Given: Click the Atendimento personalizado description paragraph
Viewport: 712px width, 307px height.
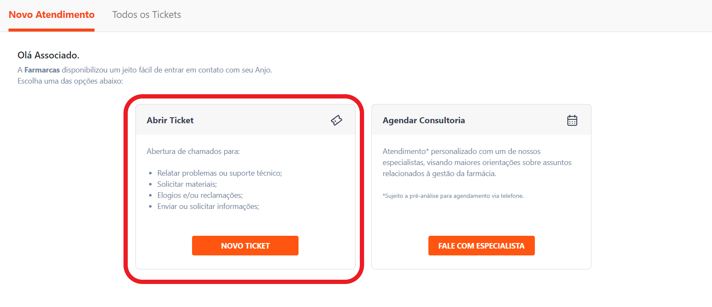Looking at the screenshot, I should tap(477, 162).
